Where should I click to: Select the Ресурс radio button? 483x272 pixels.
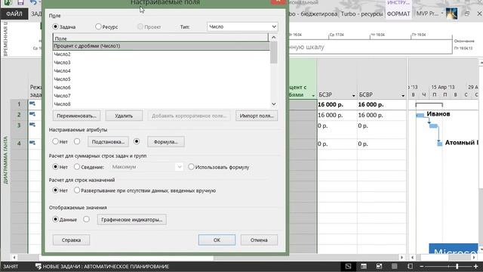point(98,27)
